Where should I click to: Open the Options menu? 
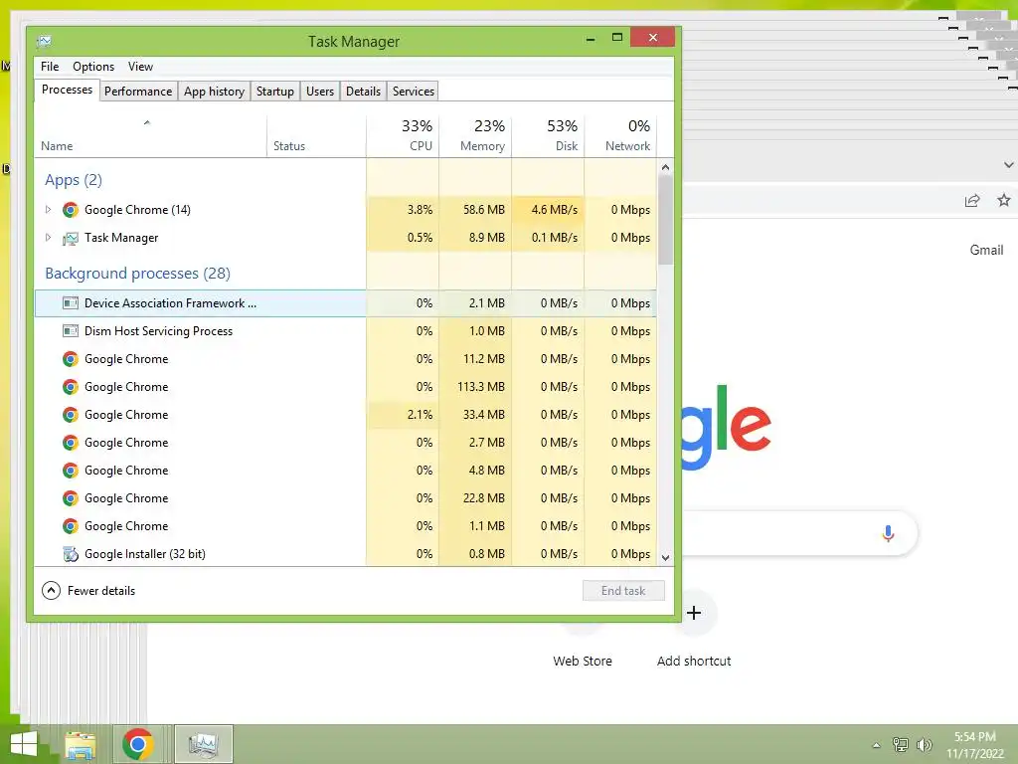click(x=93, y=67)
